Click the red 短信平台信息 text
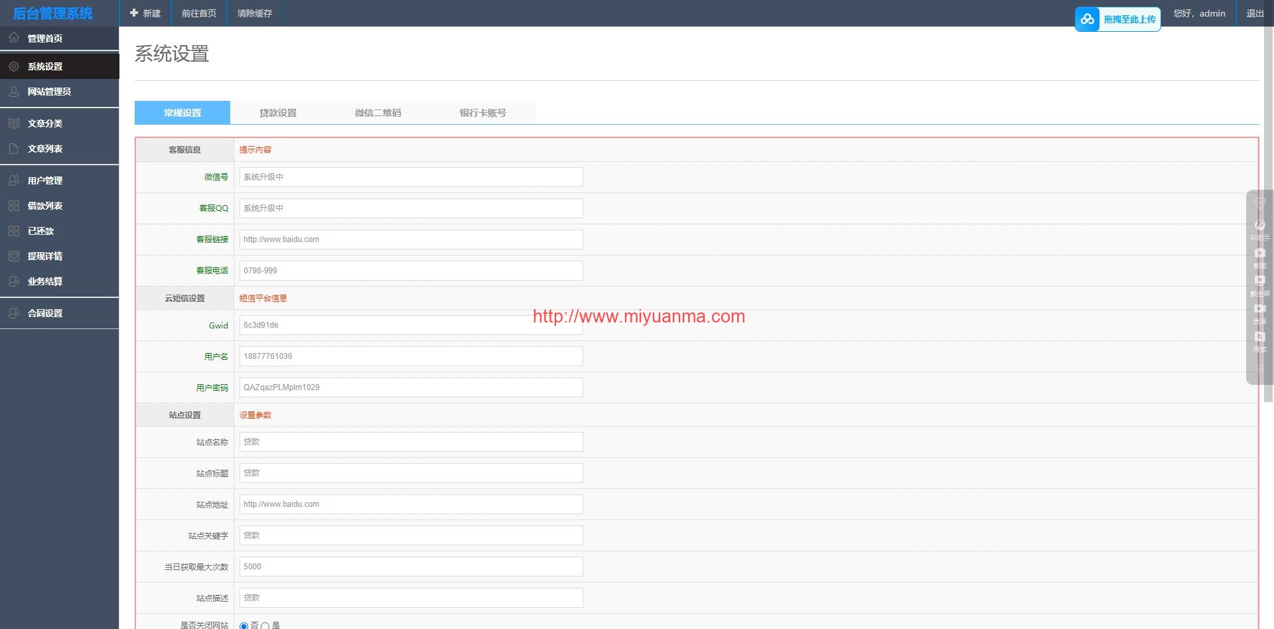The height and width of the screenshot is (629, 1274). click(263, 299)
